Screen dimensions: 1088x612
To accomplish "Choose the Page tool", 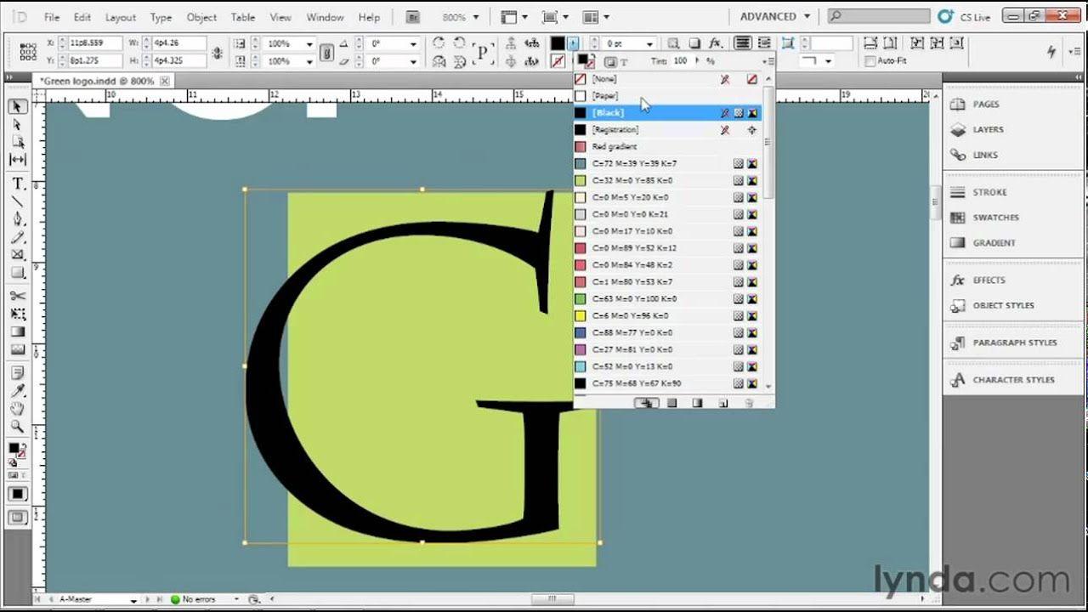I will 17,141.
